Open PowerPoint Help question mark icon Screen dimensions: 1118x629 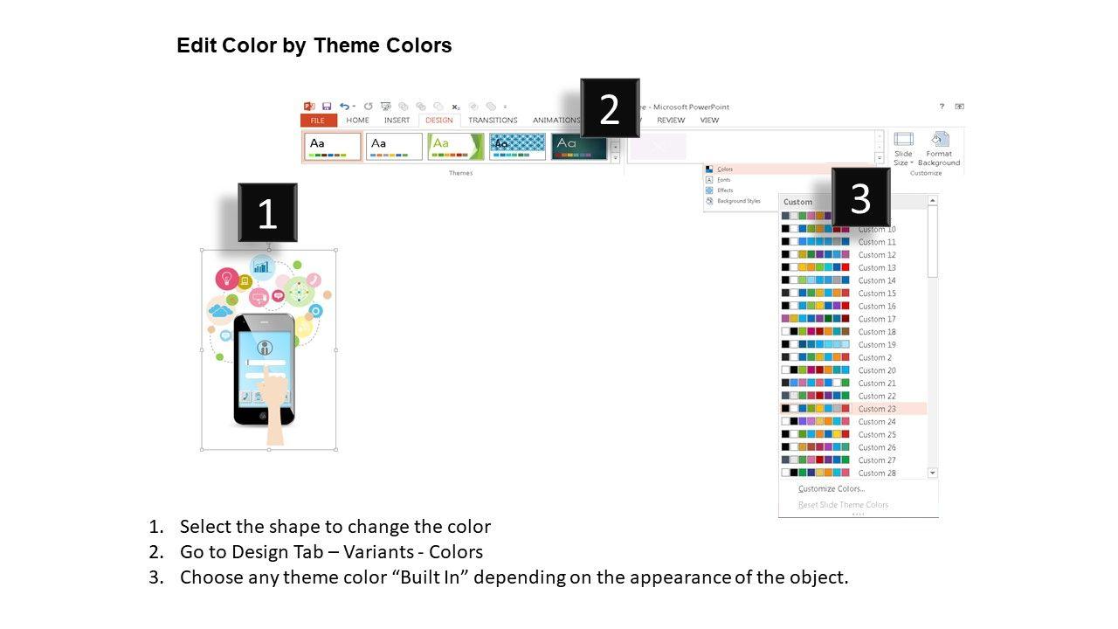[942, 107]
